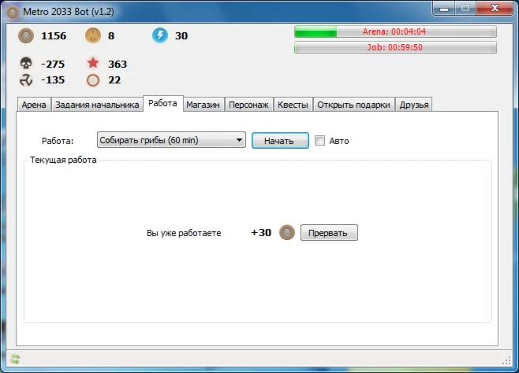Click the red star icon beside 363

click(93, 62)
